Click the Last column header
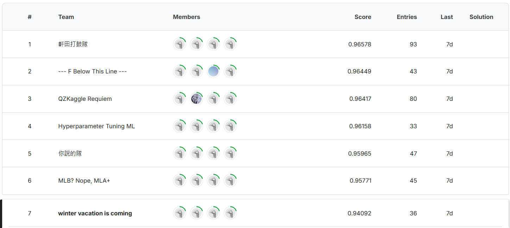 point(446,17)
